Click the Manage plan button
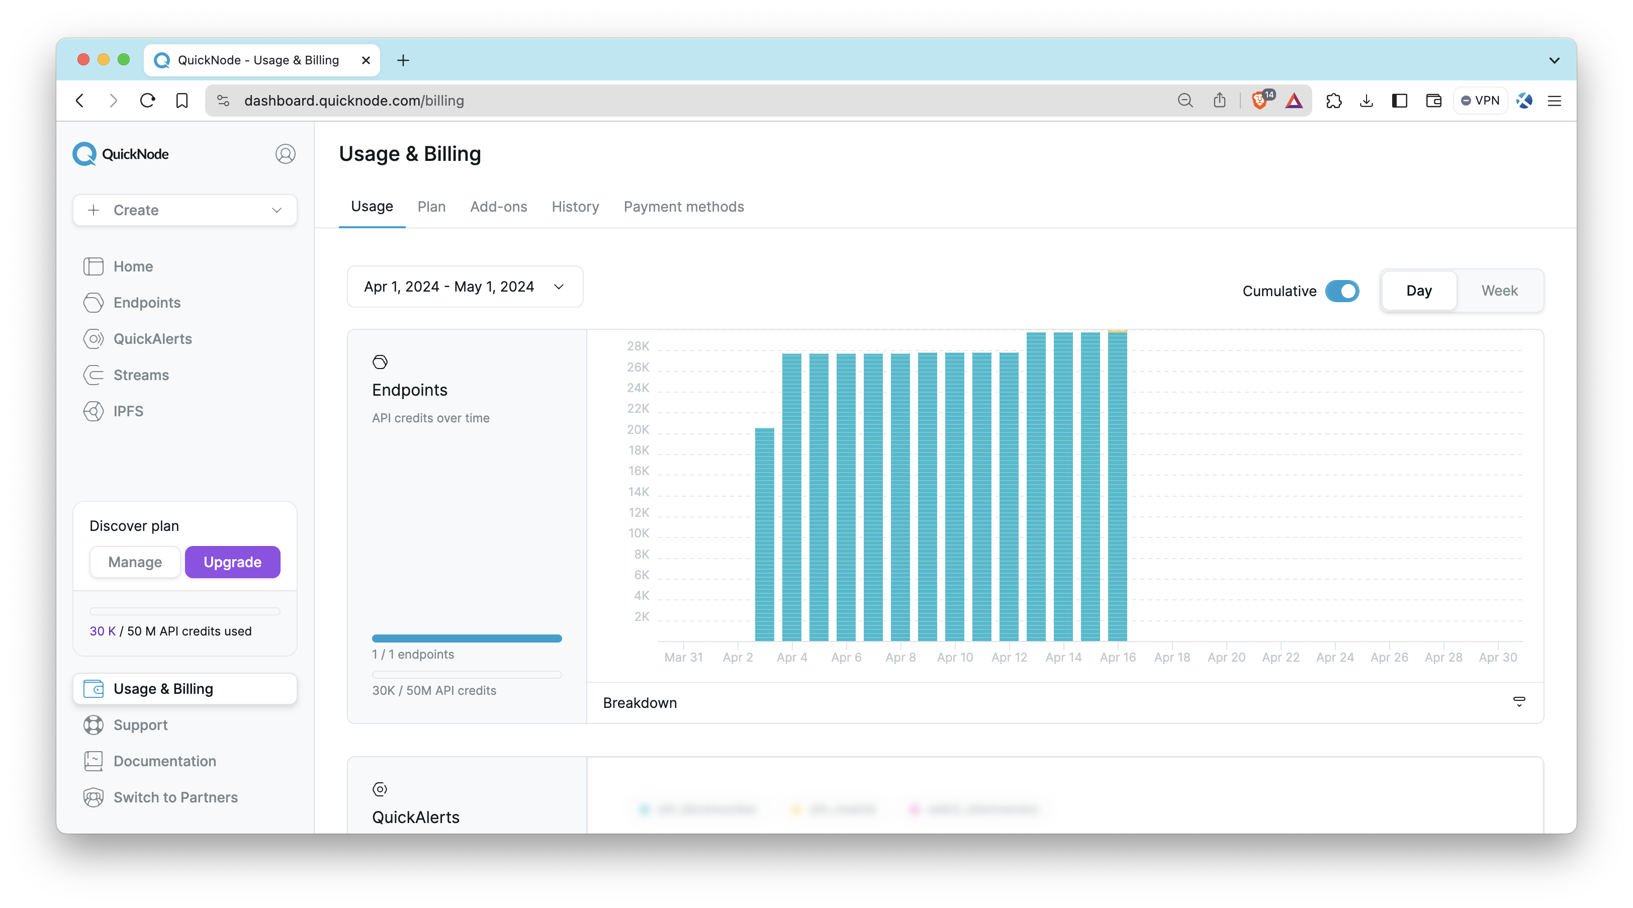The height and width of the screenshot is (908, 1633). pos(134,563)
